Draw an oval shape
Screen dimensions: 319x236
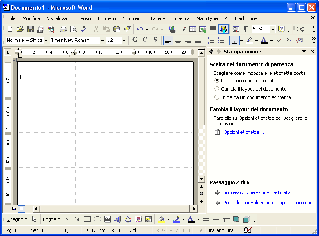point(98,219)
